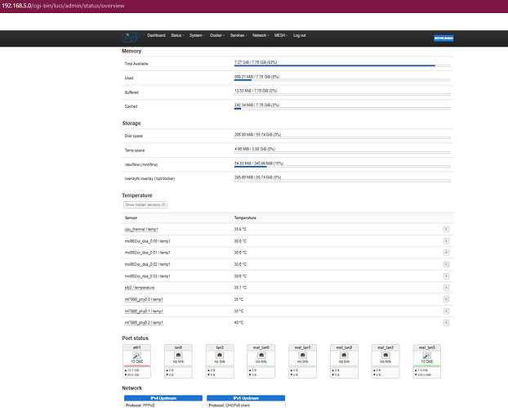Screen dimensions: 508x408
Task: Hide the sfp2 temperature sensor row
Action: 446,288
